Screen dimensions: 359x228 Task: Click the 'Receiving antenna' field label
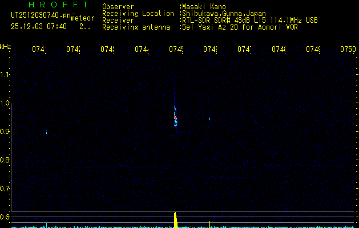pyautogui.click(x=136, y=27)
